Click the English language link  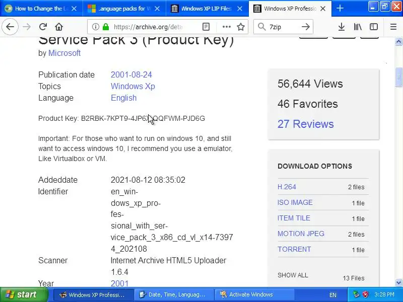point(123,98)
